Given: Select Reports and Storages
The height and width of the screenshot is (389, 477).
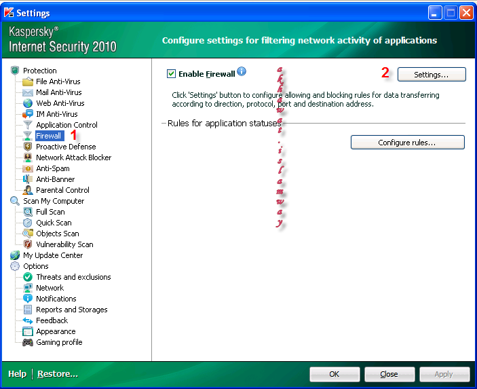Looking at the screenshot, I should [72, 310].
